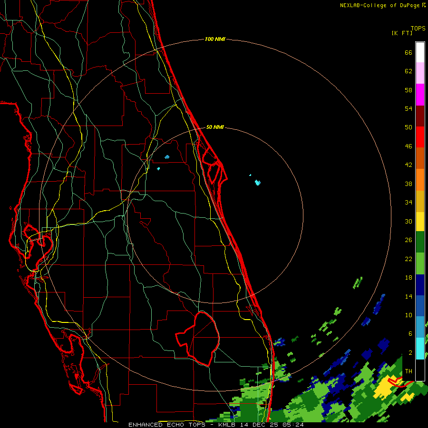Click the 14 DEC 25 date stamp

click(x=259, y=425)
